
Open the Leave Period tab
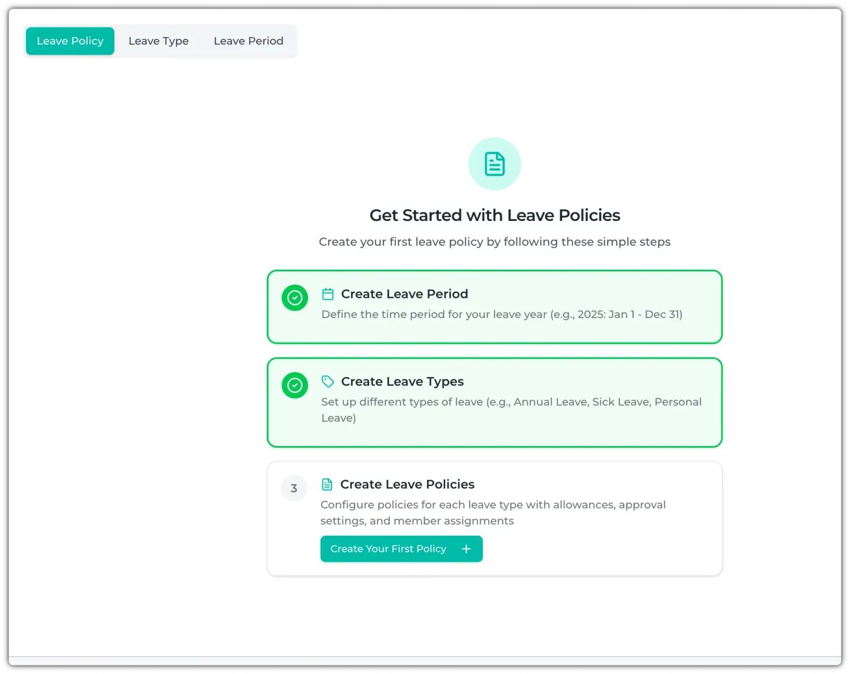pyautogui.click(x=248, y=41)
